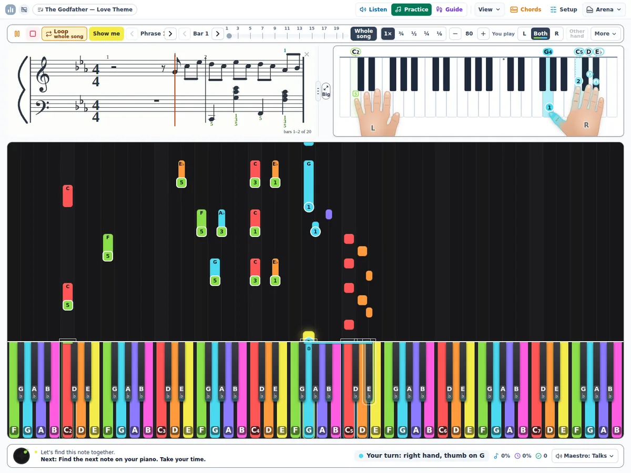Viewport: 631px width, 473px height.
Task: Click the falling F note with finger 5 near Ab
Action: coord(201,223)
